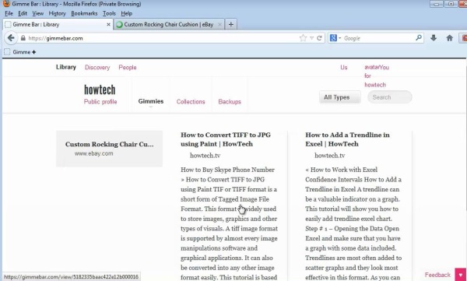Image resolution: width=467 pixels, height=281 pixels.
Task: Select the Collections tab
Action: (x=191, y=102)
